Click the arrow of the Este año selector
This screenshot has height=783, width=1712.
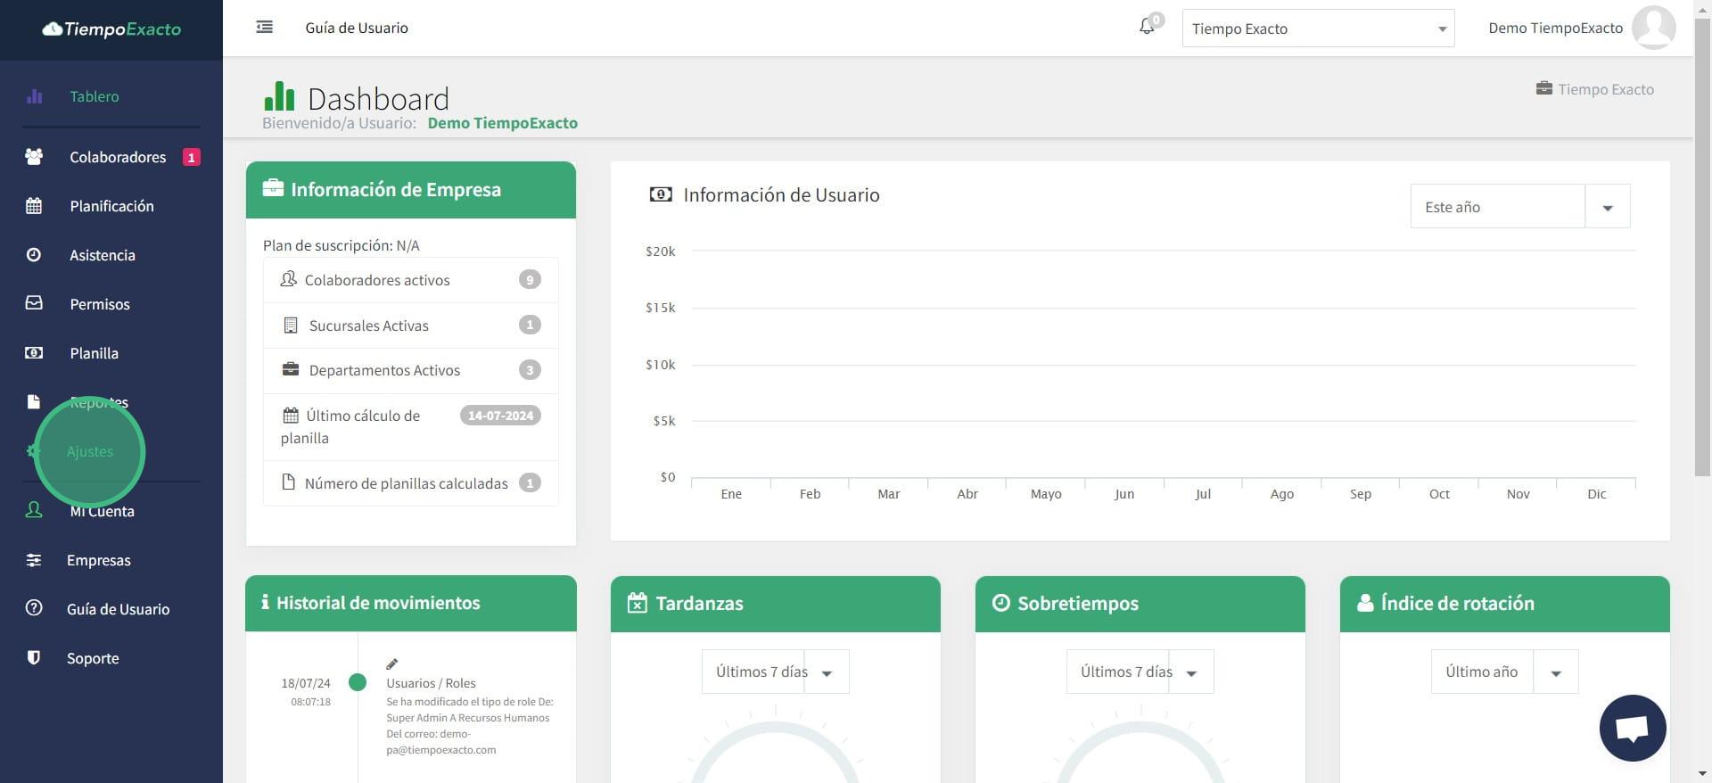click(x=1608, y=207)
